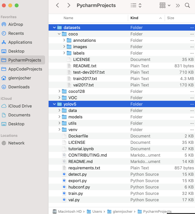Expand the models folder
This screenshot has height=214, width=195.
coord(59,117)
